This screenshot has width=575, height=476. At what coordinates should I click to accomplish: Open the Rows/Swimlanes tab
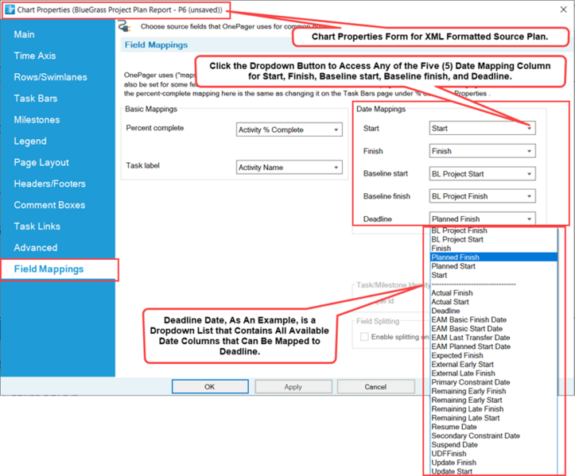coord(51,77)
